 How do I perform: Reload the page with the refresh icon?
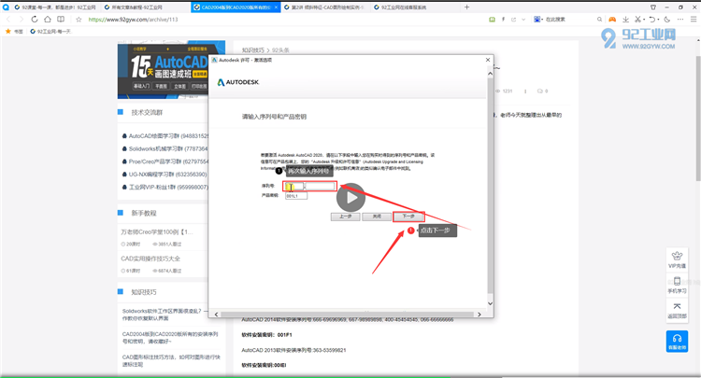tap(35, 20)
